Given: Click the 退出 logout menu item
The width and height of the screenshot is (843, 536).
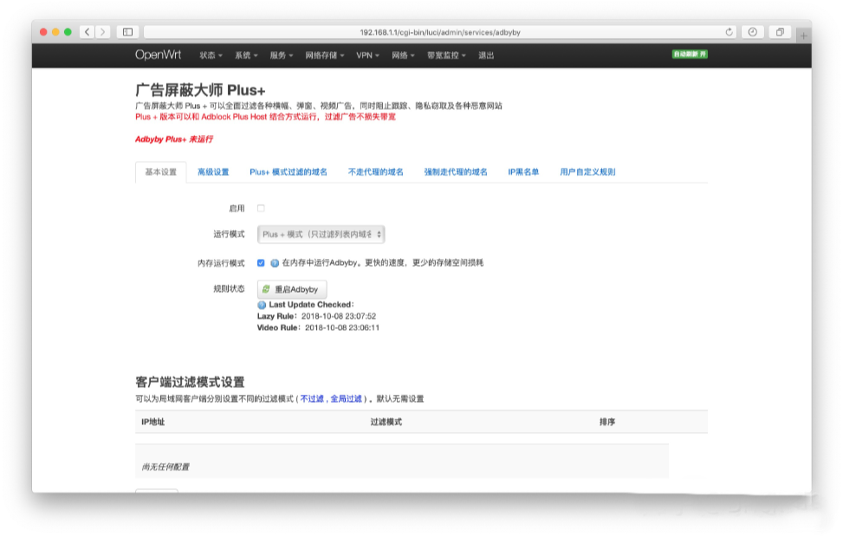Looking at the screenshot, I should (x=486, y=55).
